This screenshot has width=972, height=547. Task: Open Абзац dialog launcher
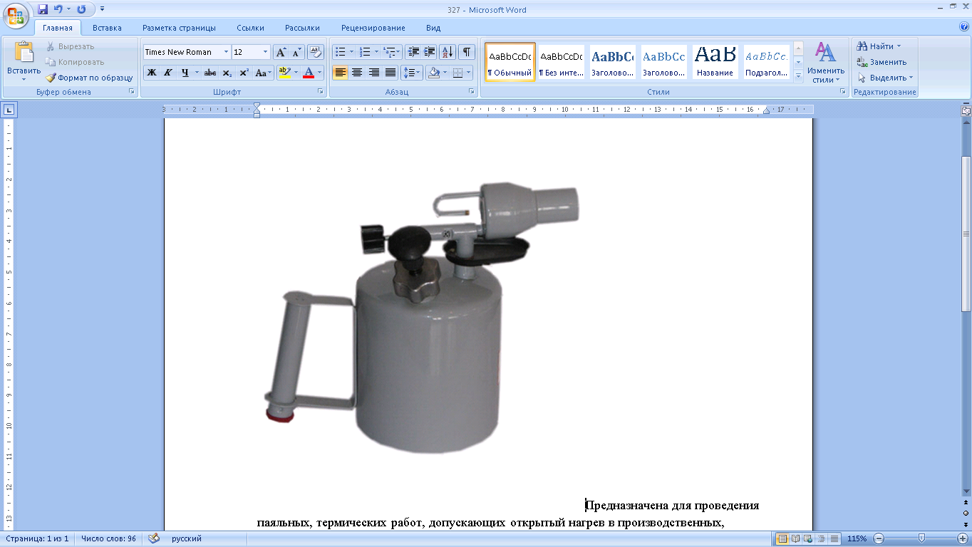(472, 92)
